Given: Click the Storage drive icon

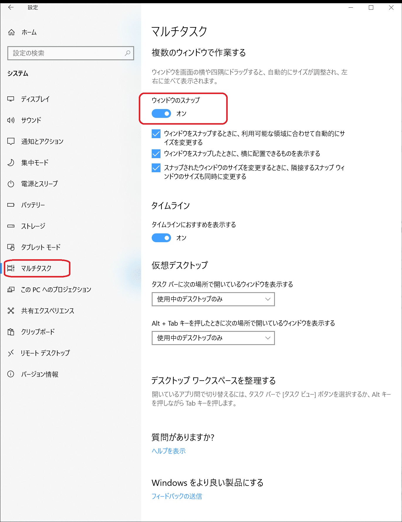Looking at the screenshot, I should pyautogui.click(x=11, y=226).
